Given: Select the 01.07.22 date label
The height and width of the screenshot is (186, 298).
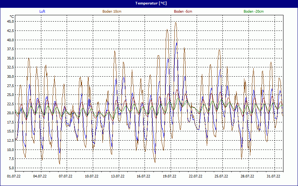Looking at the screenshot, I should point(14,177).
